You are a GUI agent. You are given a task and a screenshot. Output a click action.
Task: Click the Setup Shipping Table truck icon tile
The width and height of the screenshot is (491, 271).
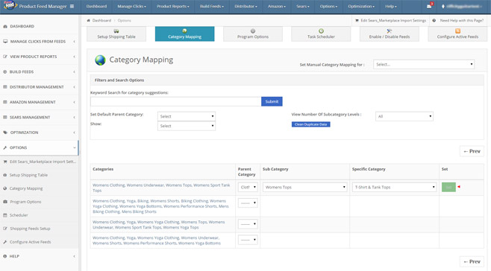(116, 34)
